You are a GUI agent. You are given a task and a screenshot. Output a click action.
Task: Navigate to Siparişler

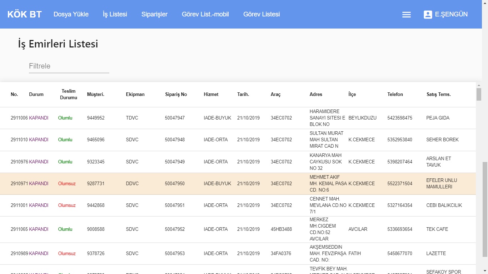(154, 14)
